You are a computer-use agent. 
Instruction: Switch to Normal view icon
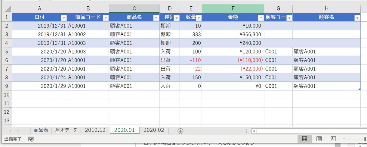[x=304, y=139]
